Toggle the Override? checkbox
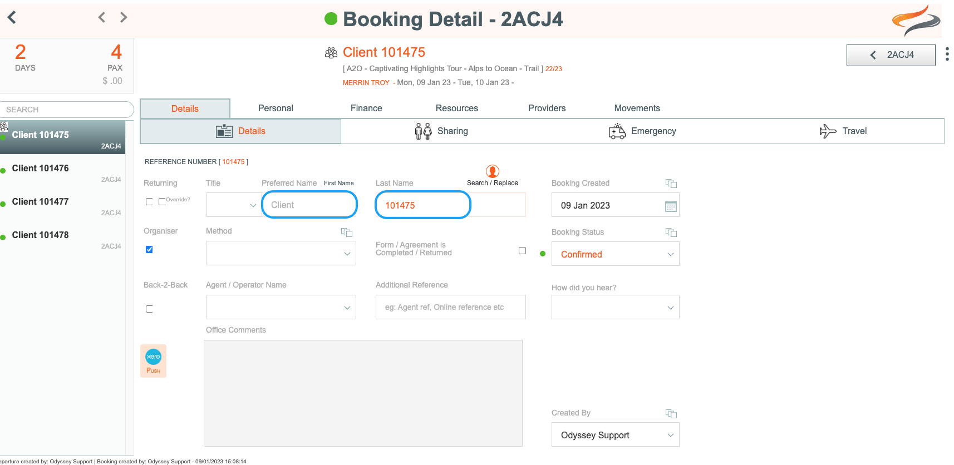 coord(162,201)
